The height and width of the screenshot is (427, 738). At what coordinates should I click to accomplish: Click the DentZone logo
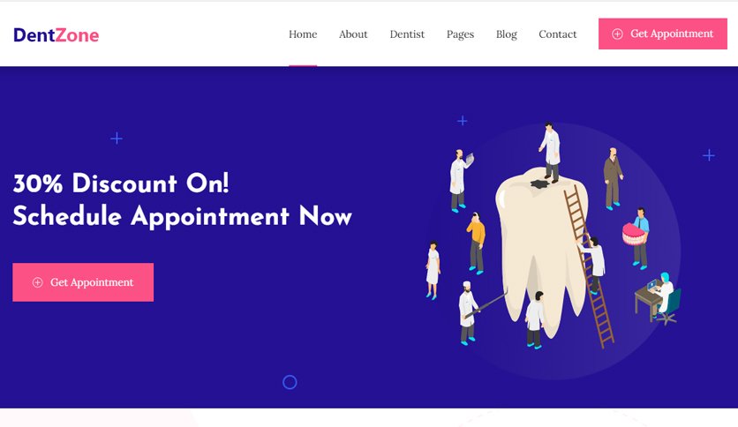tap(56, 34)
